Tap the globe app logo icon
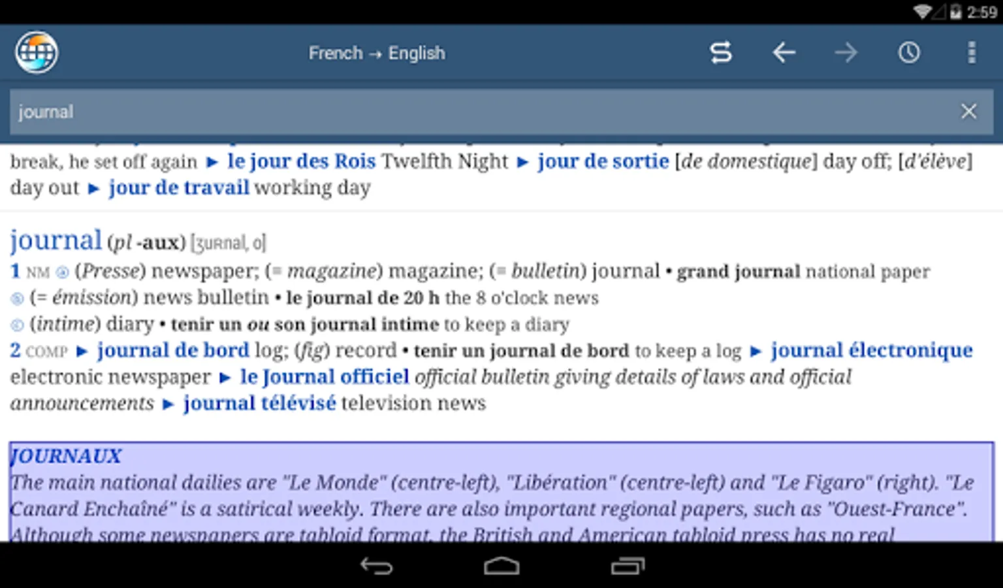This screenshot has width=1003, height=588. pos(37,52)
